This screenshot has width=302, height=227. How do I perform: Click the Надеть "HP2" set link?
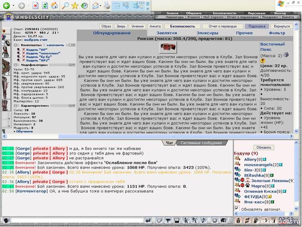coord(38,61)
